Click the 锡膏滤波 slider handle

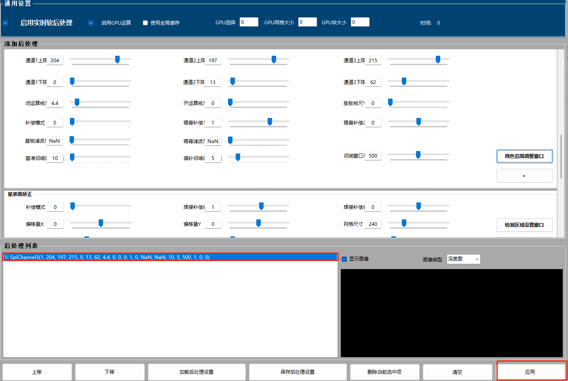coord(230,140)
